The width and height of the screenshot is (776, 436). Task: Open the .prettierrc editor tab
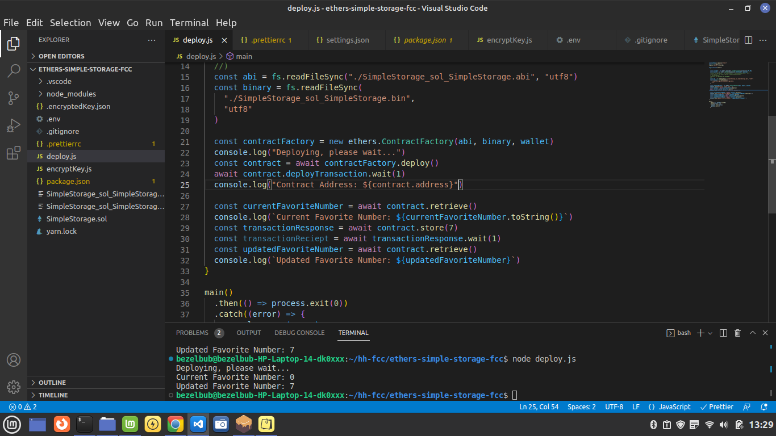270,40
